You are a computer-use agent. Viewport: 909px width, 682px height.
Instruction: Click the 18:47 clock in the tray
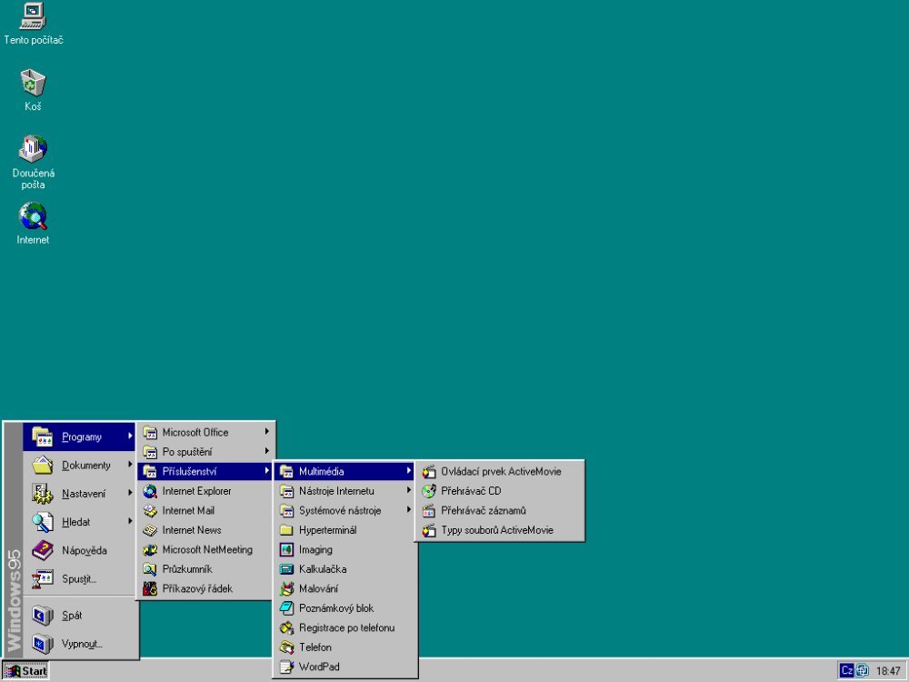[x=887, y=671]
